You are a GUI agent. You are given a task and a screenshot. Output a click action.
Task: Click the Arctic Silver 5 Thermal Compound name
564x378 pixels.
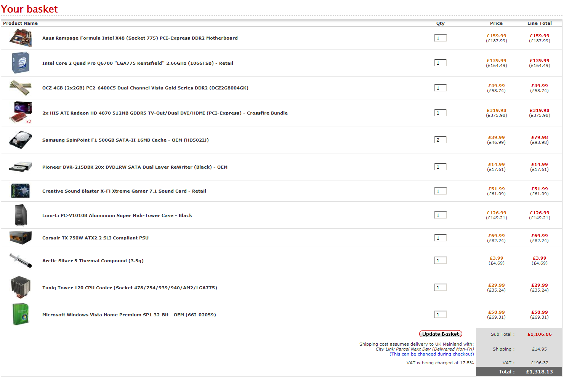pos(93,261)
